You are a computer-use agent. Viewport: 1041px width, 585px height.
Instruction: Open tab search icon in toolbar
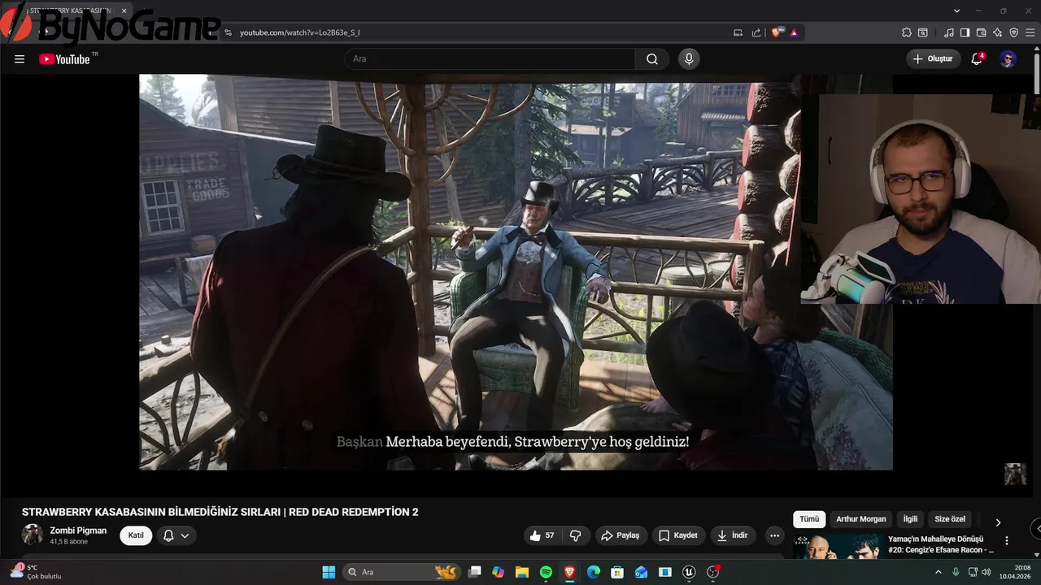(x=922, y=32)
